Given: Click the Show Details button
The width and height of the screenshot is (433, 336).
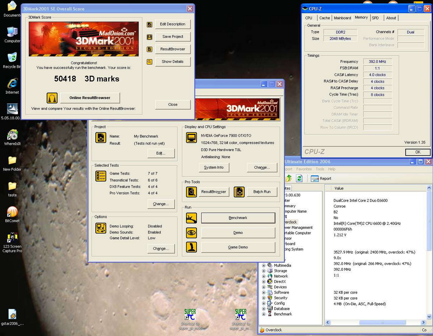Looking at the screenshot, I should coord(173,62).
